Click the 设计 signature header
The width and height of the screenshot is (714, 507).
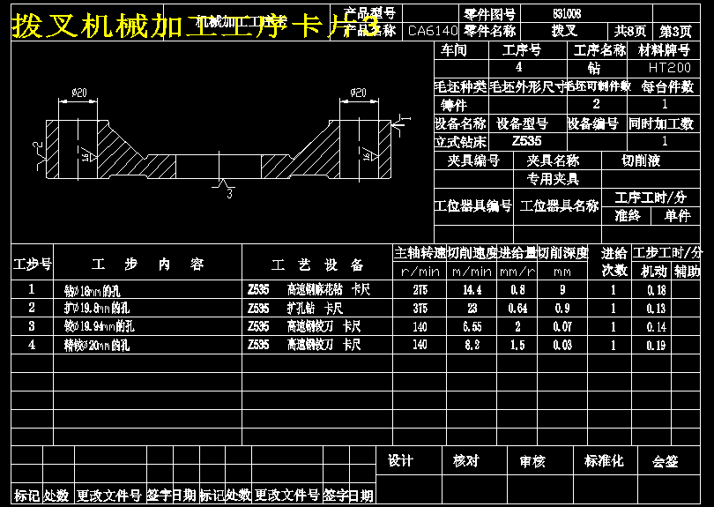[x=401, y=460]
